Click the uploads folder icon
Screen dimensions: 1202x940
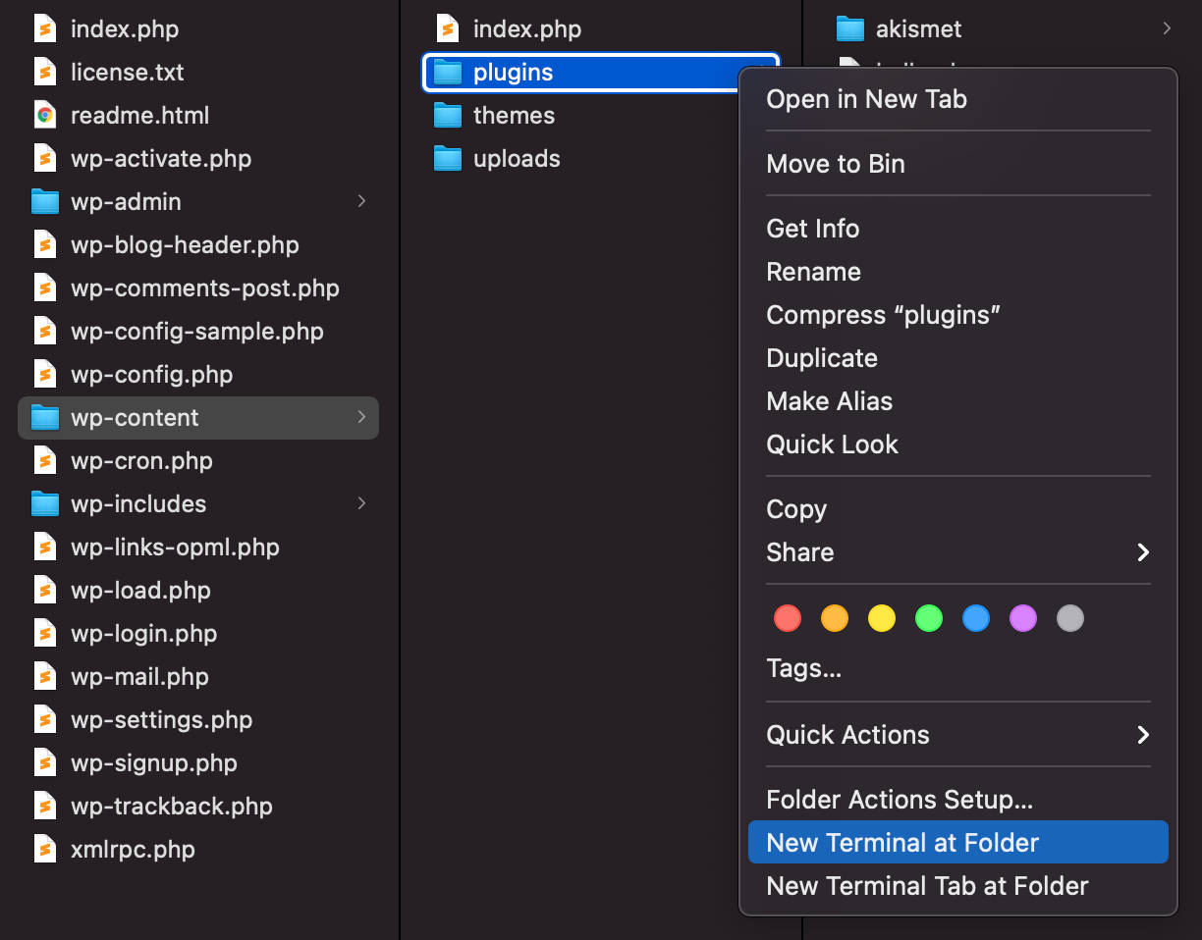tap(447, 158)
